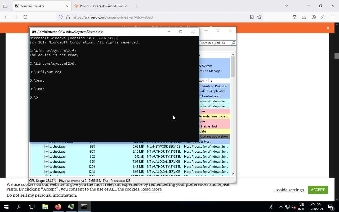Select svchost.exe row with PID 392
The image size is (339, 212).
coord(130,156)
